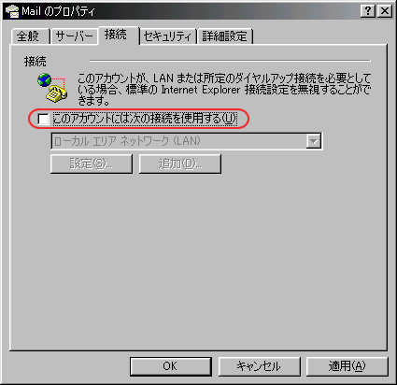Click the mail envelope icon in title bar
Image resolution: width=397 pixels, height=385 pixels.
(12, 11)
